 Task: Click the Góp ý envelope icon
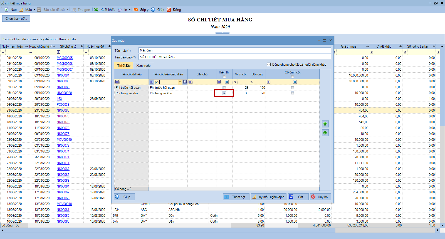(x=136, y=10)
